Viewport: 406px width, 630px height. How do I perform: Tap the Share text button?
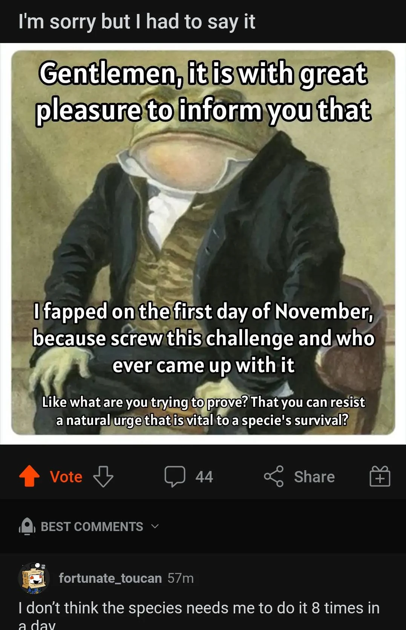point(314,477)
